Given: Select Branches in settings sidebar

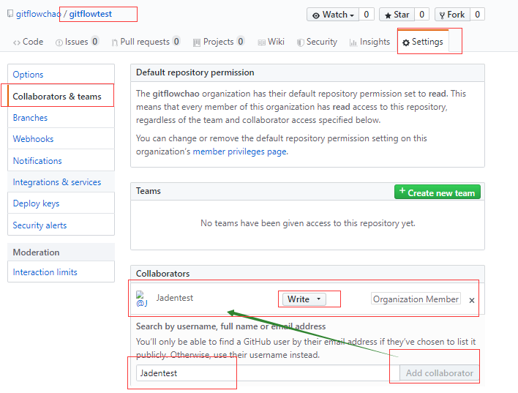Looking at the screenshot, I should click(61, 118).
